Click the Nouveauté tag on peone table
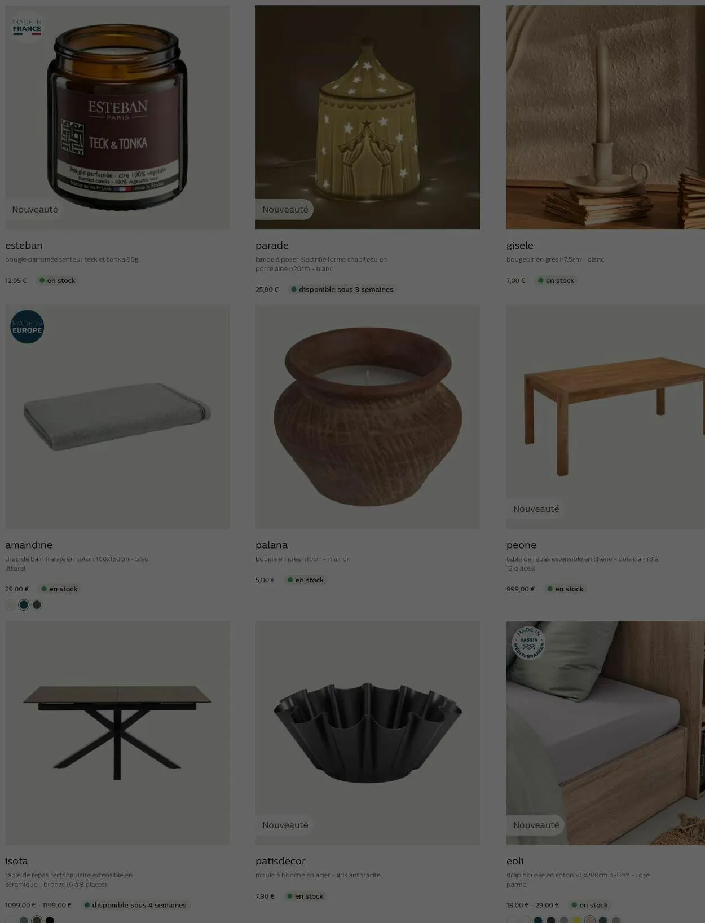The image size is (705, 923). coord(536,509)
